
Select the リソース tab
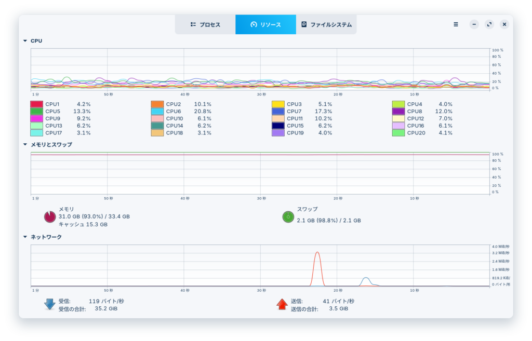(265, 24)
